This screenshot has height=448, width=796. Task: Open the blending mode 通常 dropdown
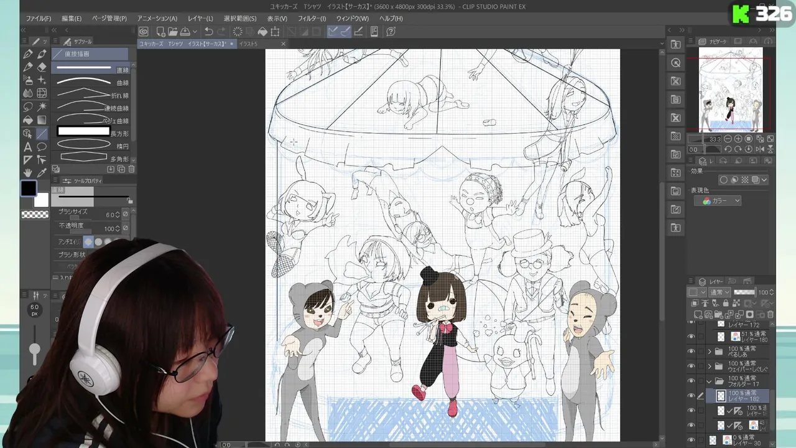tap(720, 292)
